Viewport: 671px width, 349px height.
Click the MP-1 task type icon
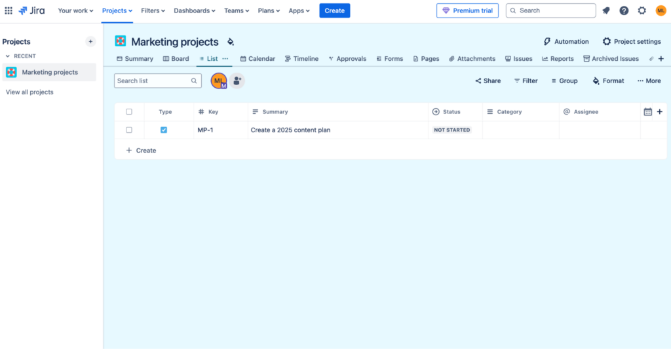163,130
